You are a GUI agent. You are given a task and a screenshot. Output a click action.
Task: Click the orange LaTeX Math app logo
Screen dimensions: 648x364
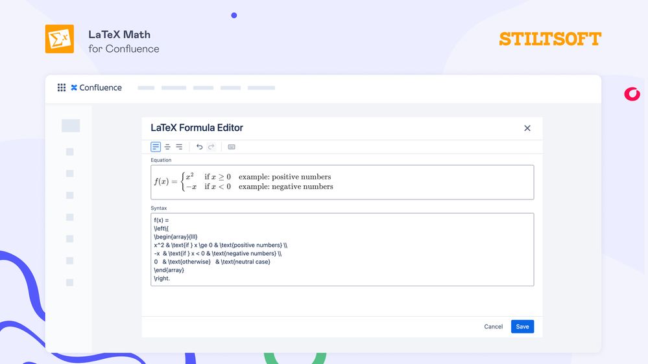pos(59,39)
